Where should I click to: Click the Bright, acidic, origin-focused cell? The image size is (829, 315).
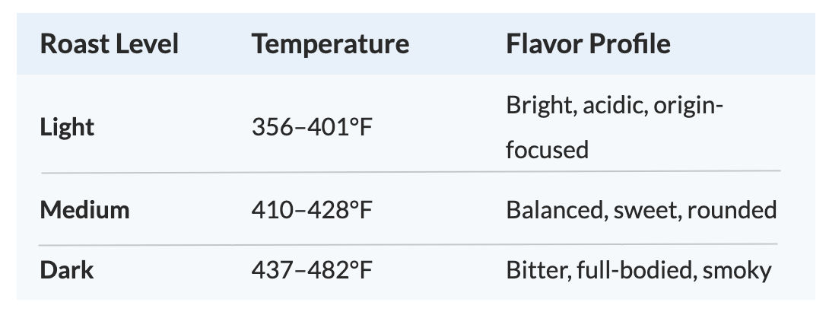[615, 127]
